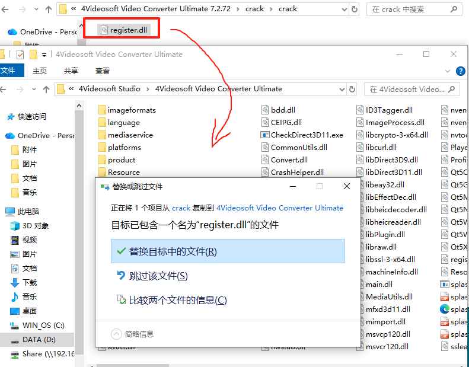This screenshot has width=469, height=367.
Task: Choose 替换目标中的文件(R) option
Action: (x=228, y=251)
